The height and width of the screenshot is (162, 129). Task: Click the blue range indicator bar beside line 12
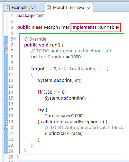(6, 80)
